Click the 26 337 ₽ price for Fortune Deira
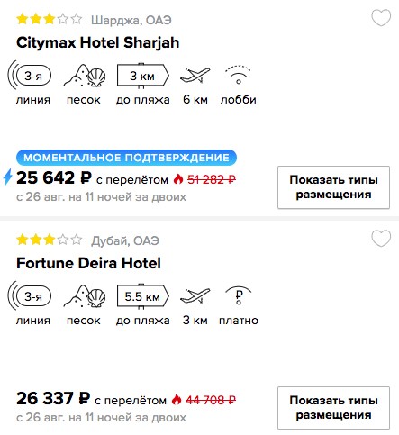The height and width of the screenshot is (435, 399). [x=53, y=398]
